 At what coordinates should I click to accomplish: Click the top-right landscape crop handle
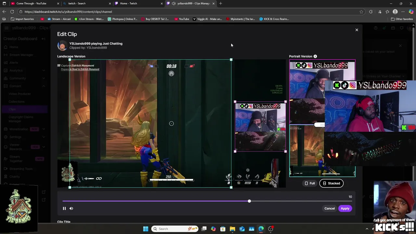[x=231, y=60]
